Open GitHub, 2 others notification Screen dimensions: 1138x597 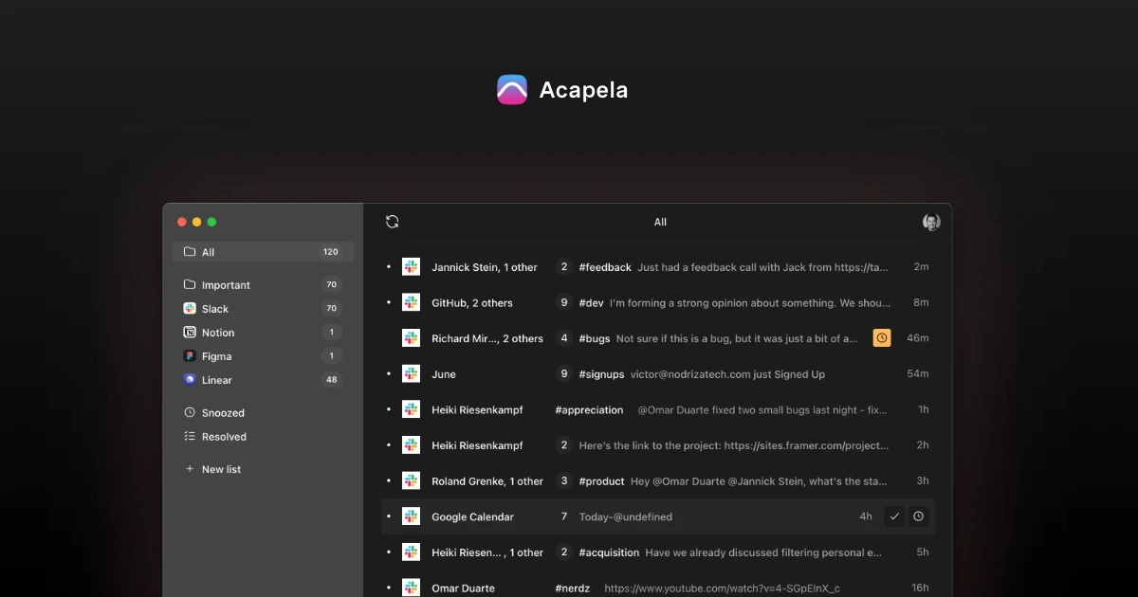tap(472, 303)
